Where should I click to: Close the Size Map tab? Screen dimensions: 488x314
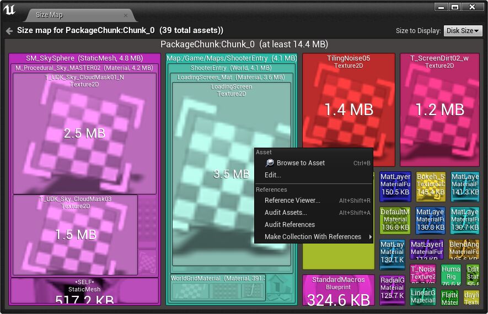click(x=126, y=15)
